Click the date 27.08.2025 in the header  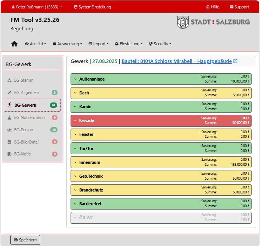pyautogui.click(x=105, y=61)
